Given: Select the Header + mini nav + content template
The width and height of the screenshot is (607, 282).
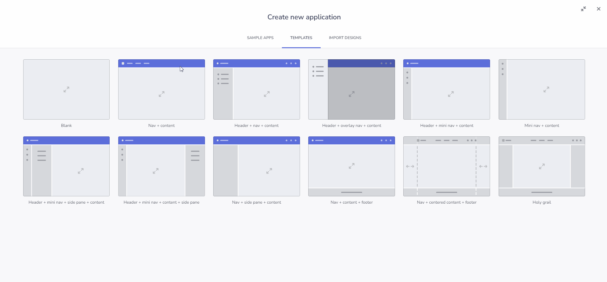Looking at the screenshot, I should (x=446, y=89).
